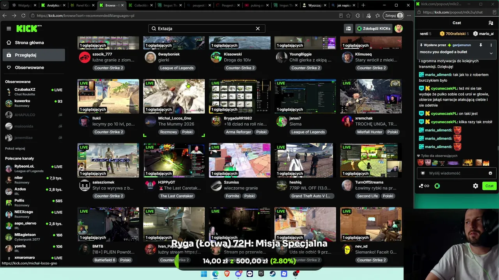This screenshot has width=499, height=280.
Task: Open NEEXcsgo recommended channel avatar
Action: [x=9, y=214]
